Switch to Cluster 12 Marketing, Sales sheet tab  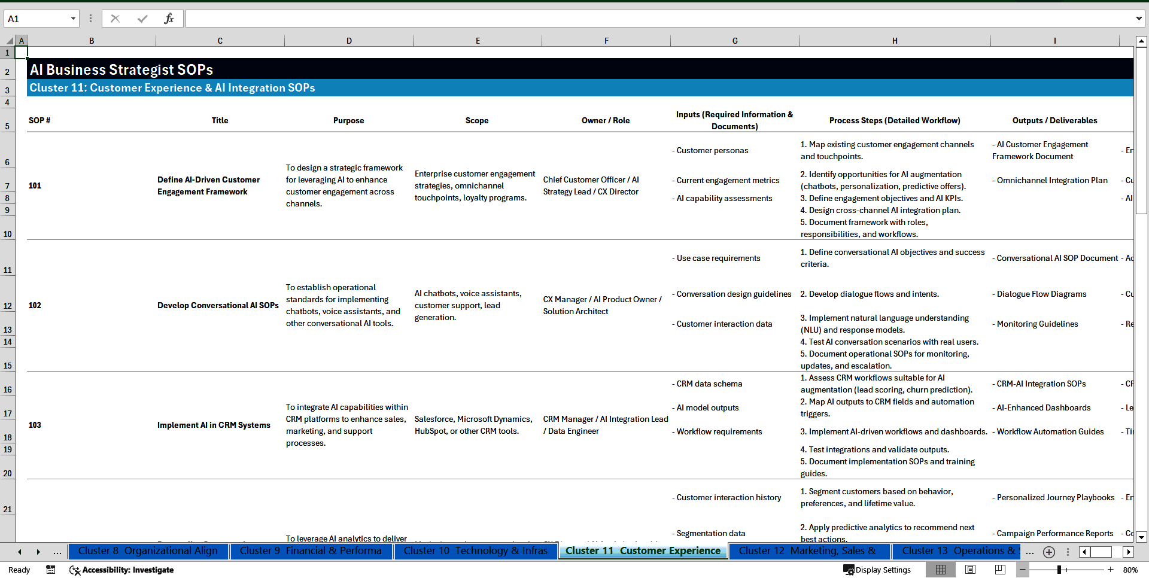coord(808,551)
